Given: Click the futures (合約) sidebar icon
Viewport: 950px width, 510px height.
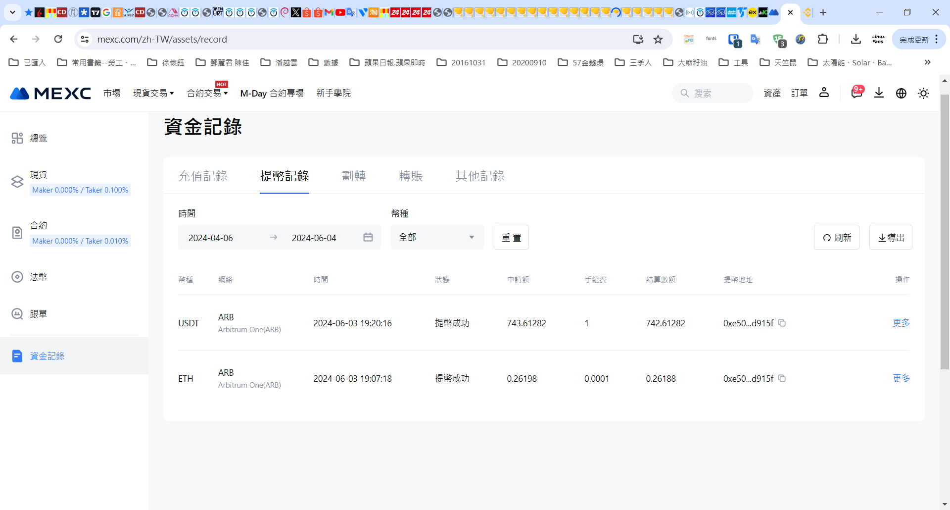Looking at the screenshot, I should 17,233.
